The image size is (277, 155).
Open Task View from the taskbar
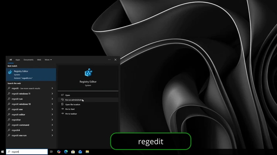pyautogui.click(x=51, y=152)
